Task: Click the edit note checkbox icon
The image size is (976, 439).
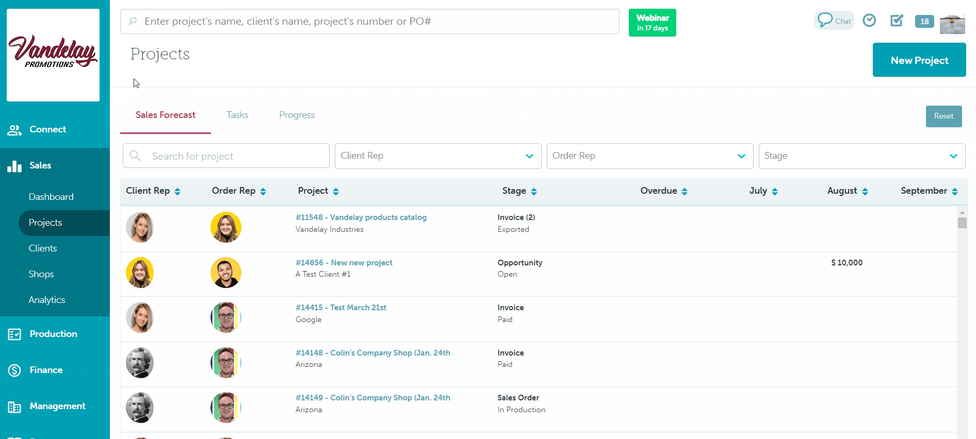Action: [x=897, y=21]
